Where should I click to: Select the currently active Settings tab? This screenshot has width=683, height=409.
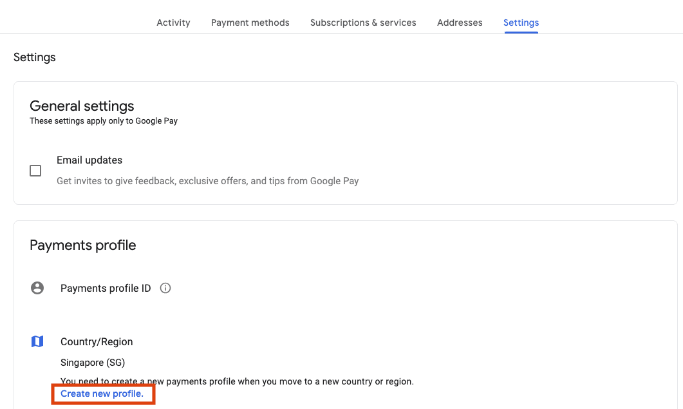tap(521, 23)
